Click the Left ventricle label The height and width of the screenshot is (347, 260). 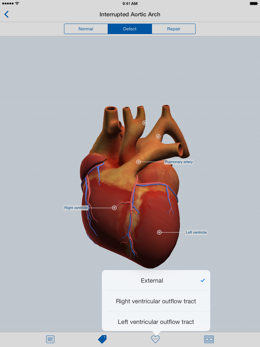pyautogui.click(x=196, y=232)
